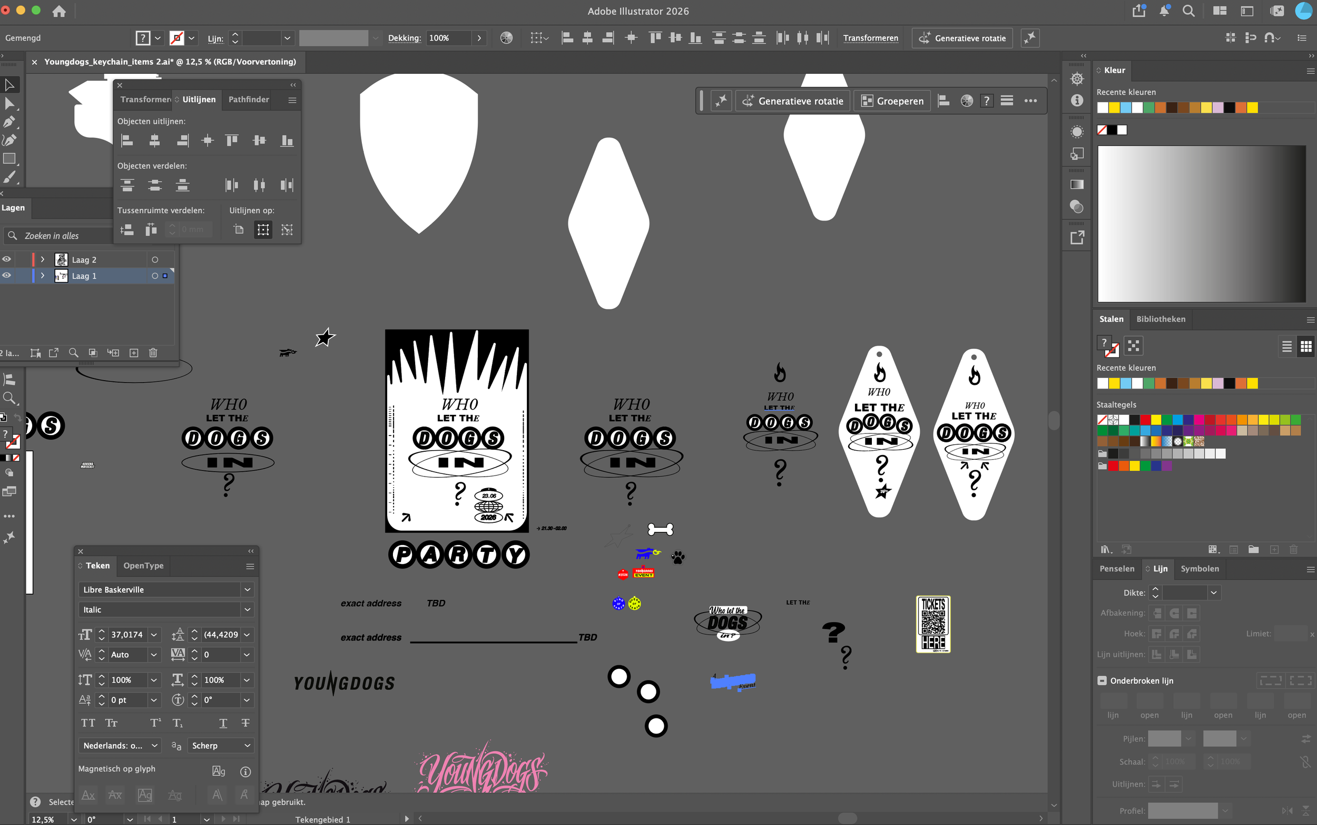
Task: Click the Transformeren link
Action: 871,38
